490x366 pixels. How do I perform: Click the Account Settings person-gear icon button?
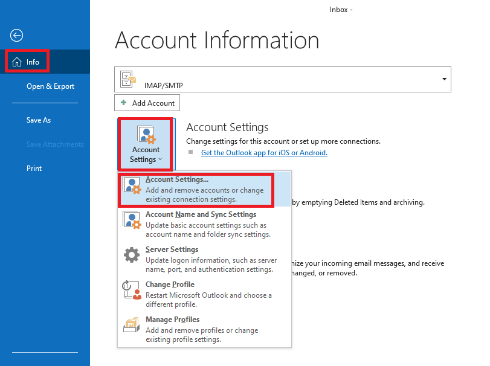tap(146, 144)
